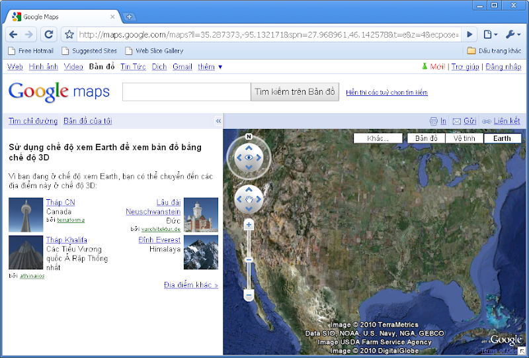Collapse the left panel with double chevron
The height and width of the screenshot is (358, 529).
click(x=218, y=121)
